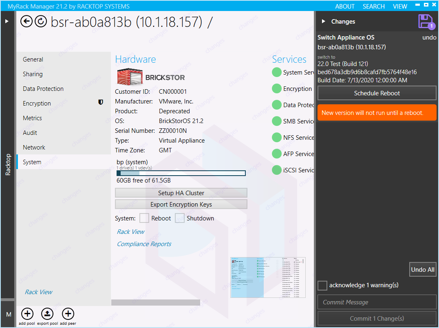Check the System Reboot checkbox
Screen dimensions: 439x328
[144, 218]
